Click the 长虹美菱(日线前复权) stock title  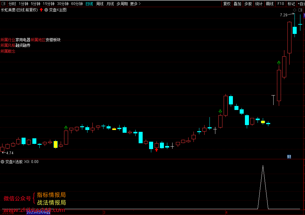pyautogui.click(x=19, y=10)
